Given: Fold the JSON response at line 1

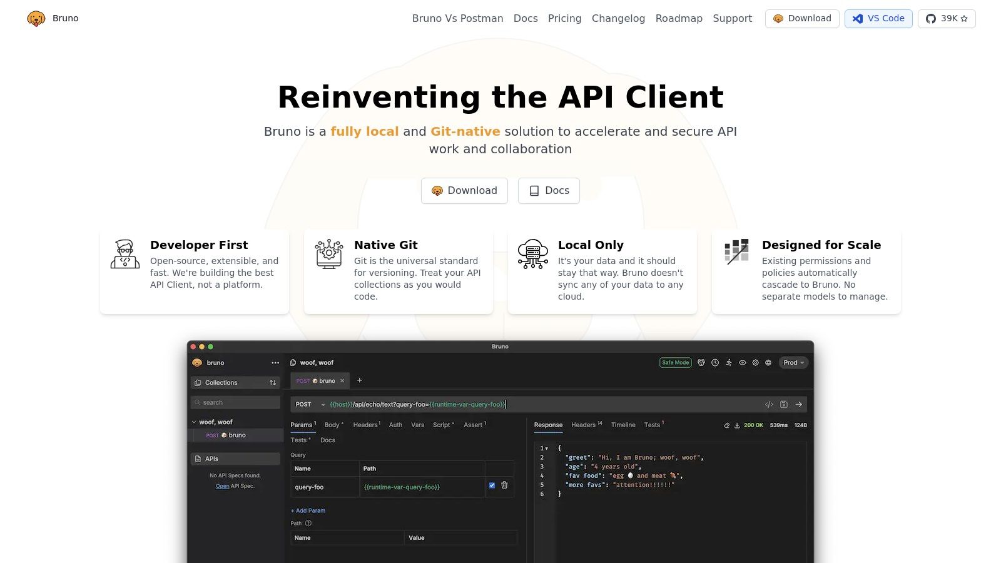Looking at the screenshot, I should click(547, 449).
